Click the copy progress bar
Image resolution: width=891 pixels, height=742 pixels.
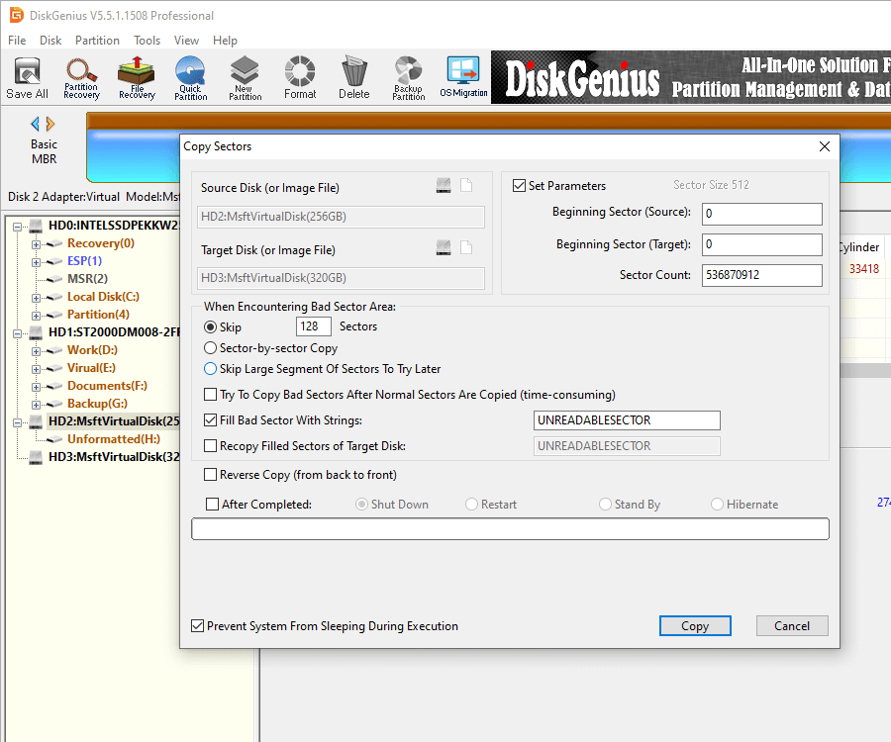(510, 528)
